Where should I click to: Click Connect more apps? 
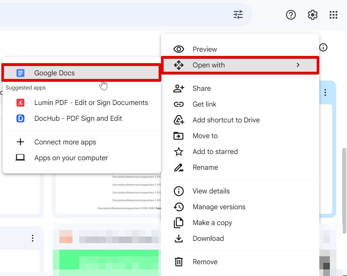tap(65, 142)
